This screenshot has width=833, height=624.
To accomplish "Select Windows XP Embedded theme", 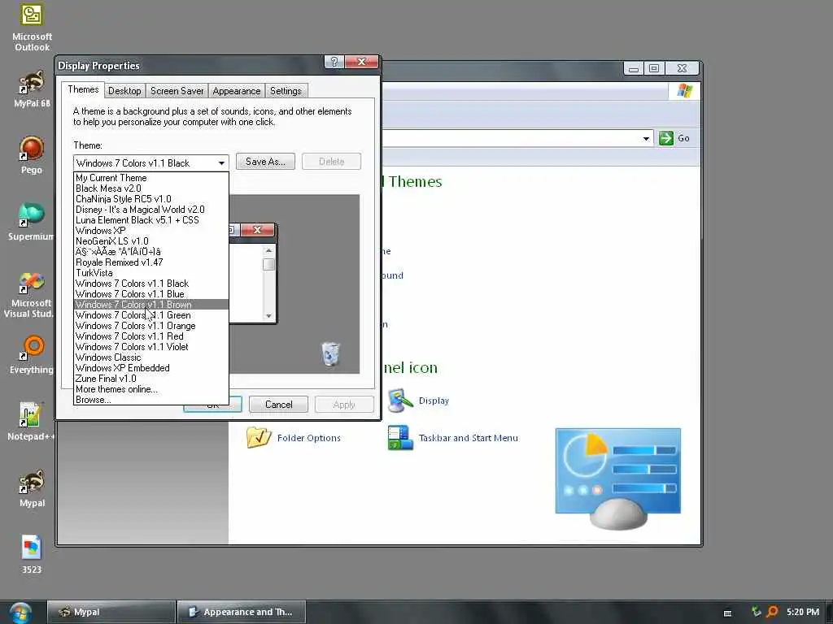I will 151,368.
